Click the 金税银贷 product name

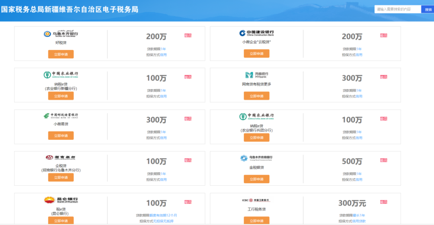256,168
